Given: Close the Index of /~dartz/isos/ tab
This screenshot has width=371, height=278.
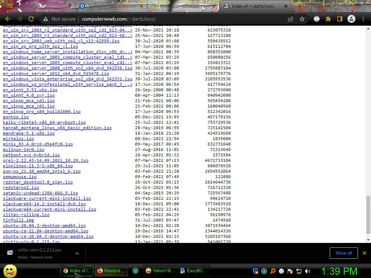Looking at the screenshot, I should click(x=286, y=6).
